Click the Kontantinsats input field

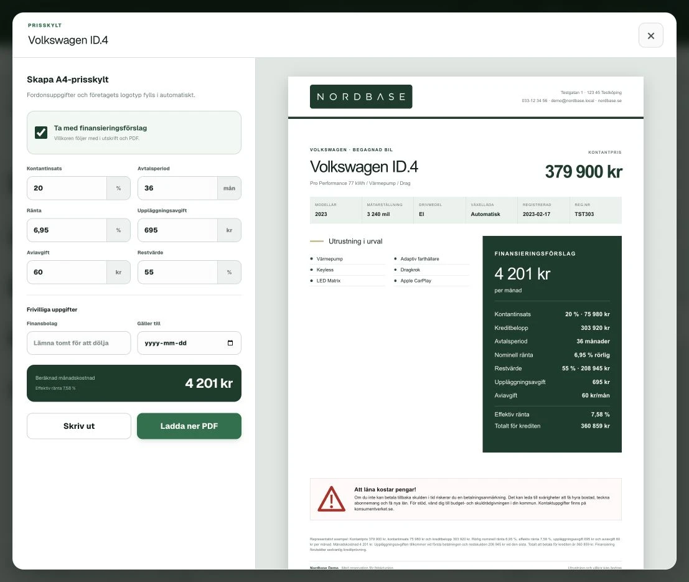67,188
